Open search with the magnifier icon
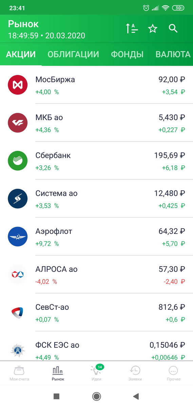 (x=173, y=29)
